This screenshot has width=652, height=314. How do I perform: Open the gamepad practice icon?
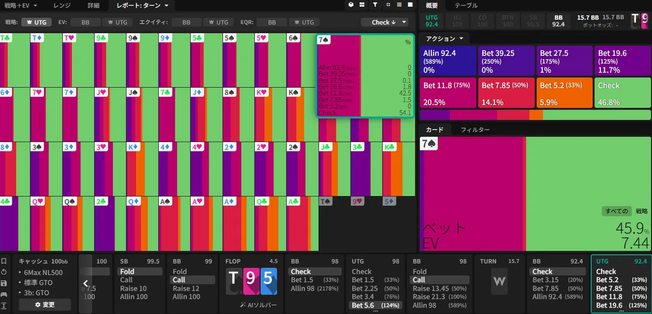pyautogui.click(x=4, y=295)
